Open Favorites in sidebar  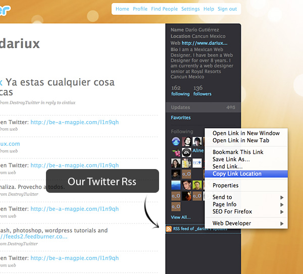pyautogui.click(x=181, y=118)
